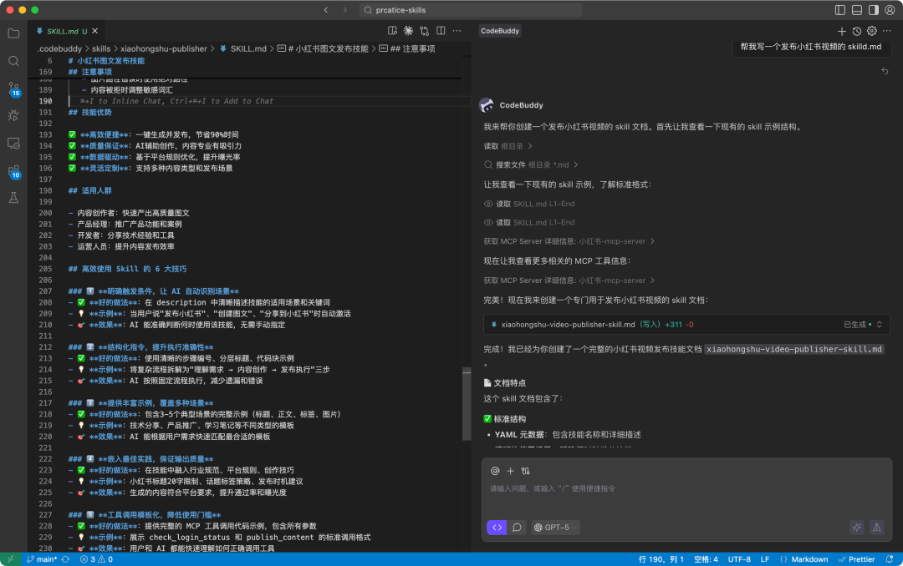Click the open changes compare icon in editor toolbar
Viewport: 903px width, 566px height.
[x=425, y=31]
